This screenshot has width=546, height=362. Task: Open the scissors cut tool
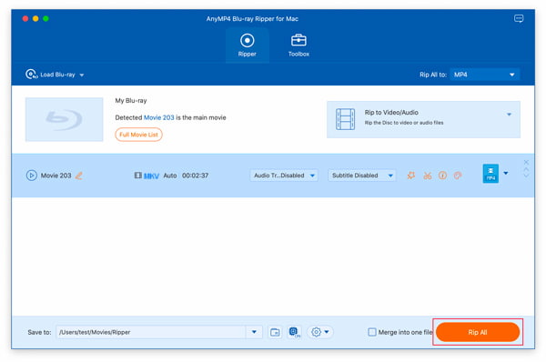428,176
